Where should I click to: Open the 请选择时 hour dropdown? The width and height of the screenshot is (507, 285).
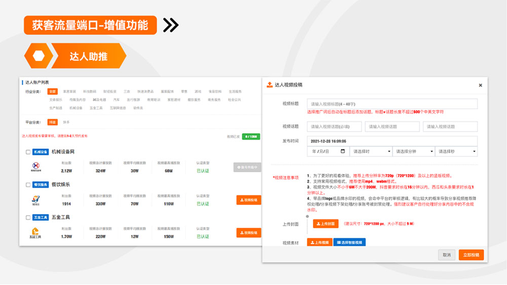point(371,151)
